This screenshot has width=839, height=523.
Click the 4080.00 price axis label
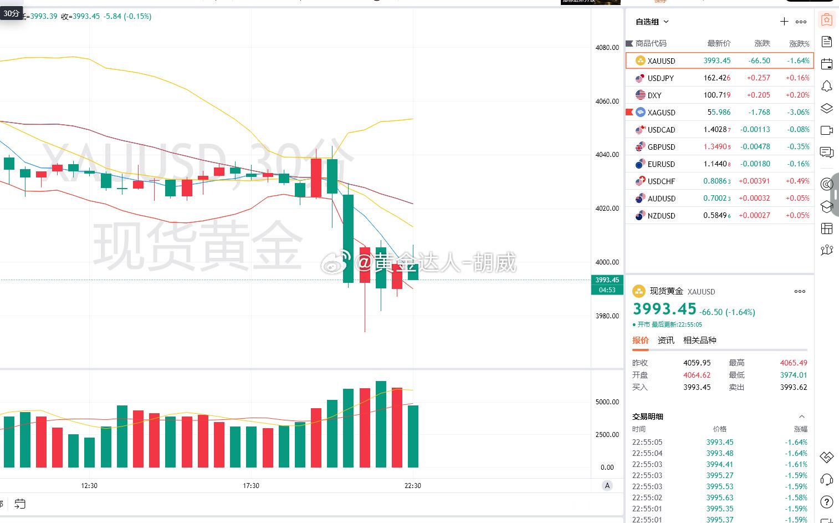(607, 48)
